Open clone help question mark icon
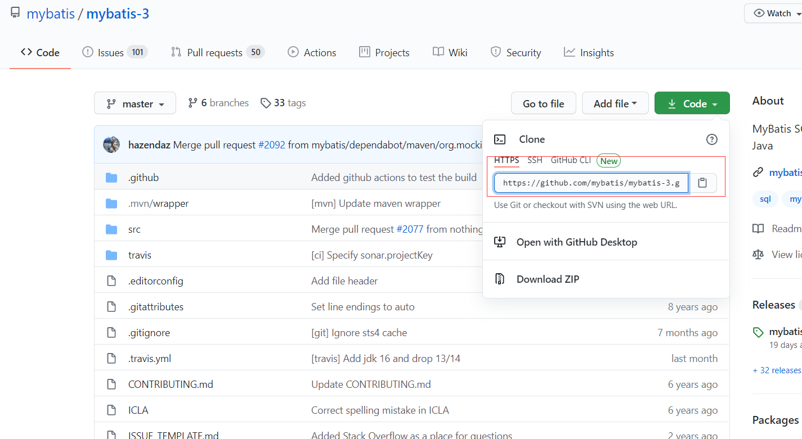Screen dimensions: 802x439 point(712,139)
